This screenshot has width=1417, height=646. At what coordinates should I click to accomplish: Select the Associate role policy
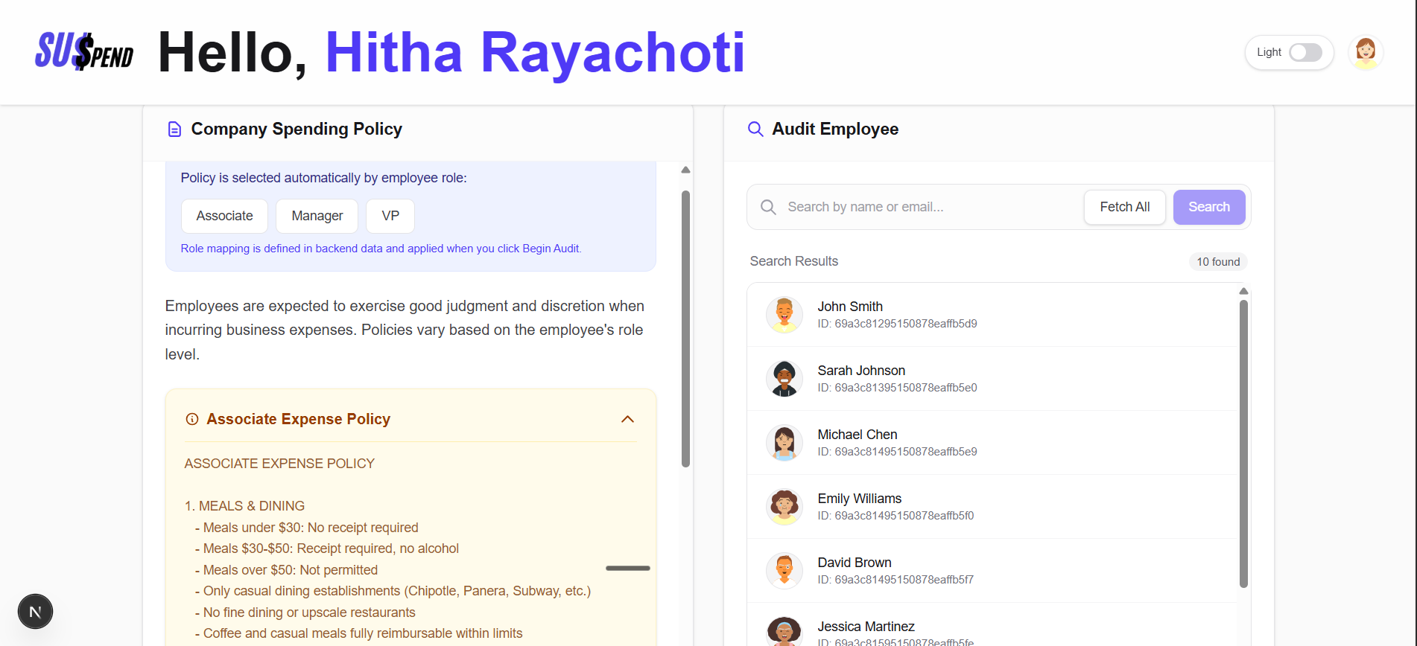pyautogui.click(x=224, y=216)
